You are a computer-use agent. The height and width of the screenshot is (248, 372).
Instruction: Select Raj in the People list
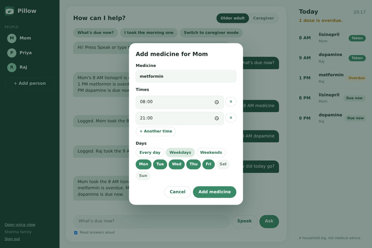[x=30, y=67]
